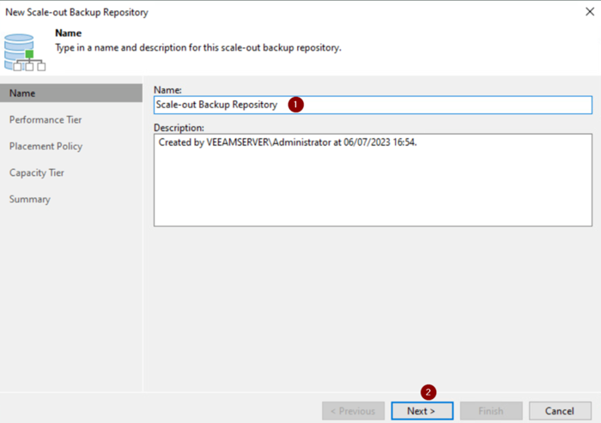Viewport: 601px width, 423px height.
Task: Click the bold 'Name' page heading
Action: (68, 33)
